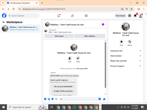
Task: Open the emoji picker
Action: point(100,99)
